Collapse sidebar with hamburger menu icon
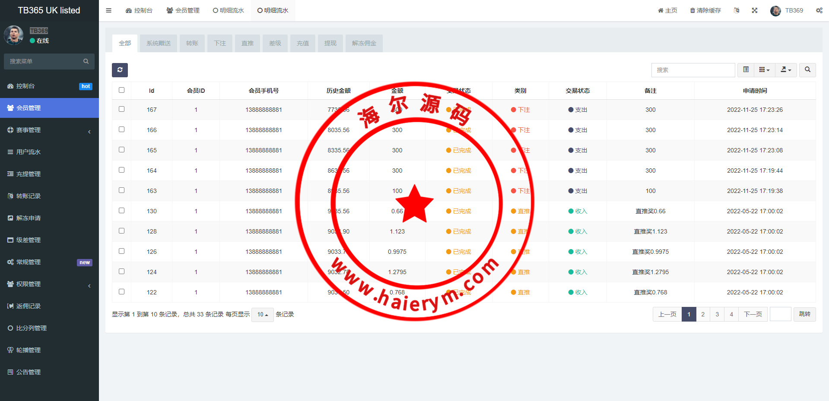Viewport: 829px width, 401px height. 109,10
